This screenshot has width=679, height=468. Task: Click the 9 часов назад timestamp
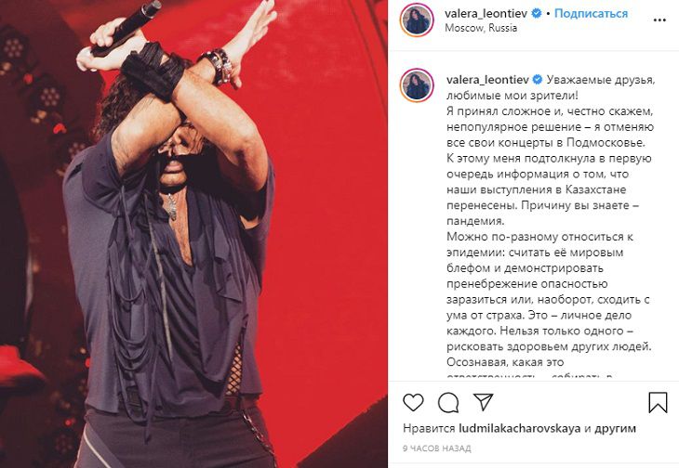pyautogui.click(x=436, y=448)
